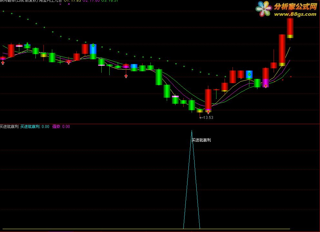320x232 pixels.
Task: Click the white 买进就赢利 label beside the cyan spike
Action: pyautogui.click(x=201, y=140)
